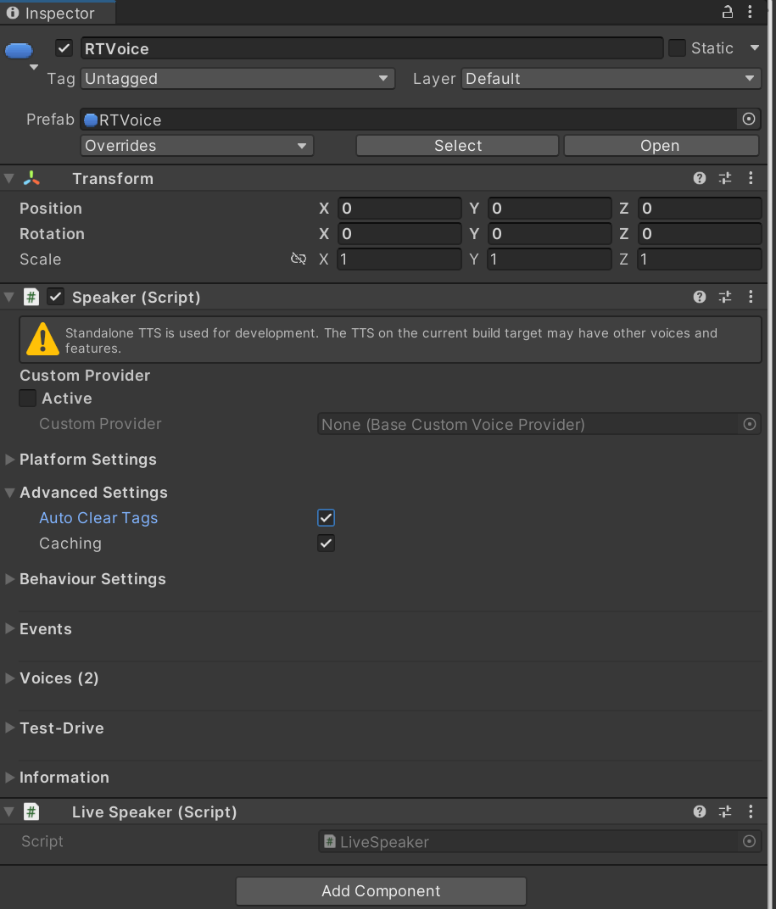
Task: Open object picker for Prefab field
Action: (x=749, y=119)
